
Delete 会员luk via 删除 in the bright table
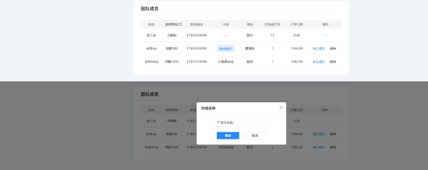[333, 49]
